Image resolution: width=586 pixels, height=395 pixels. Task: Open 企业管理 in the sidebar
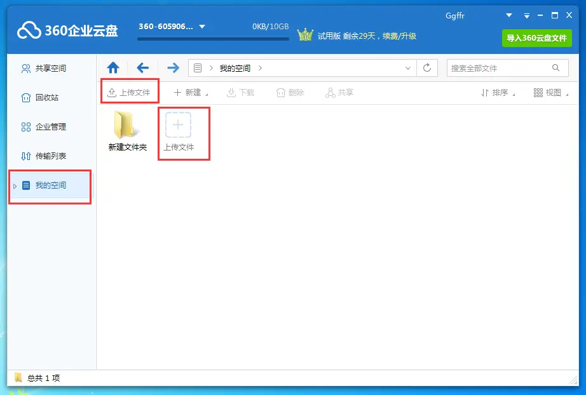(44, 127)
